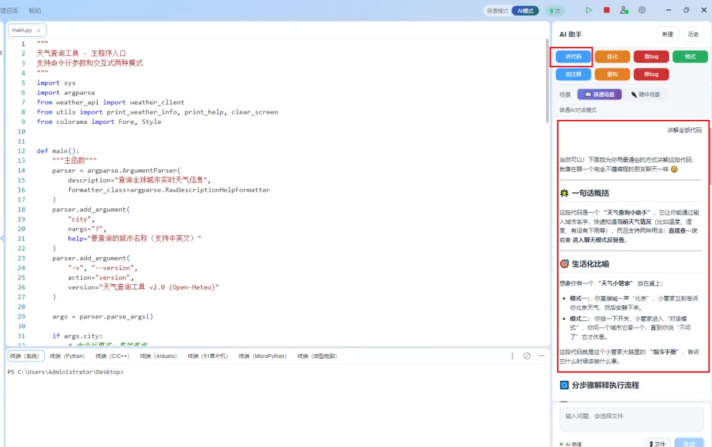Screen dimensions: 712x447
Task: Click the AI chat input field
Action: point(632,419)
